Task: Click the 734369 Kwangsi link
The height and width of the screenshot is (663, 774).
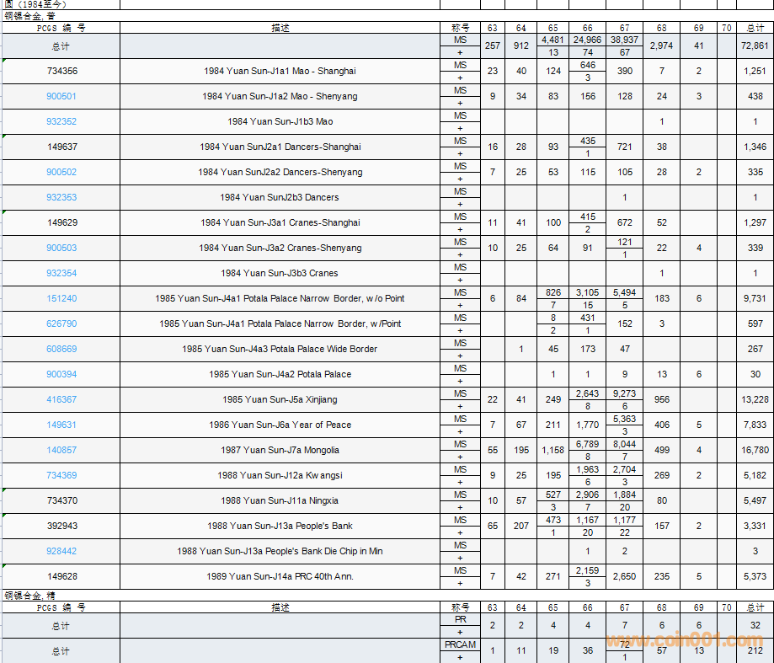Action: 61,476
